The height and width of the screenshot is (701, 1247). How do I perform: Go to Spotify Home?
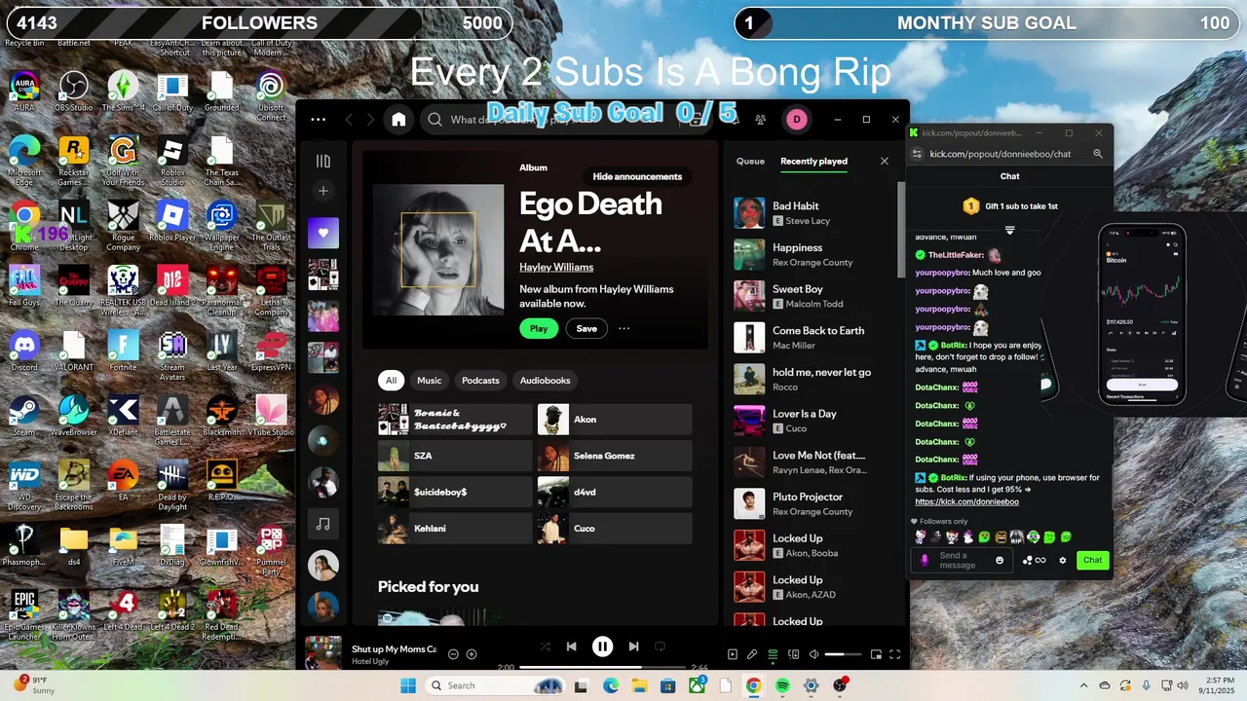click(x=398, y=120)
